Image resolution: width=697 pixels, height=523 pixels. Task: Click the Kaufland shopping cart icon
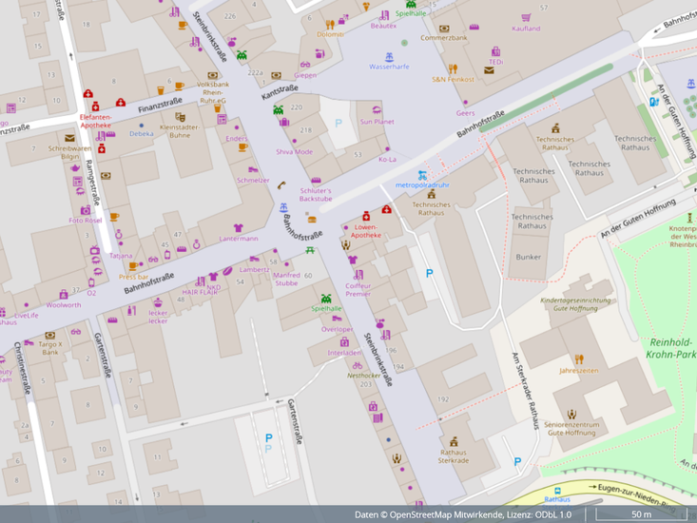coord(527,17)
